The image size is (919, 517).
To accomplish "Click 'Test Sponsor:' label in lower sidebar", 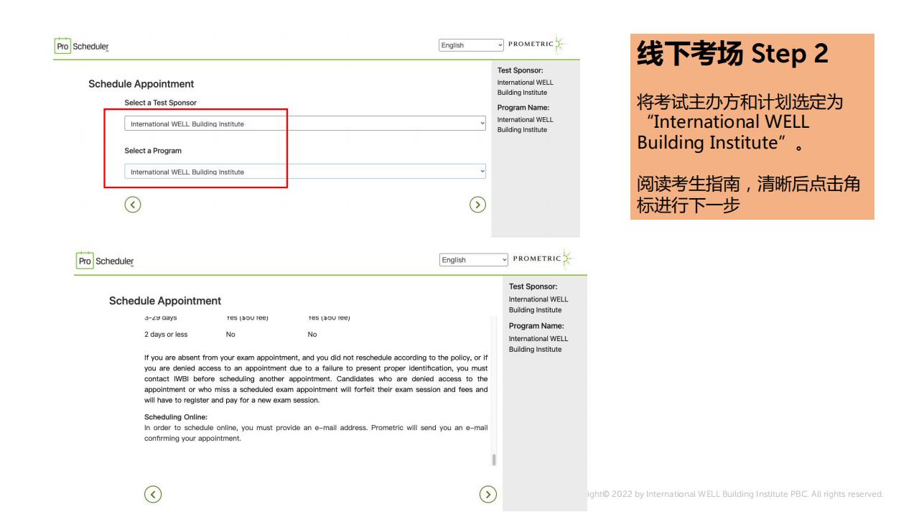I will coord(533,287).
